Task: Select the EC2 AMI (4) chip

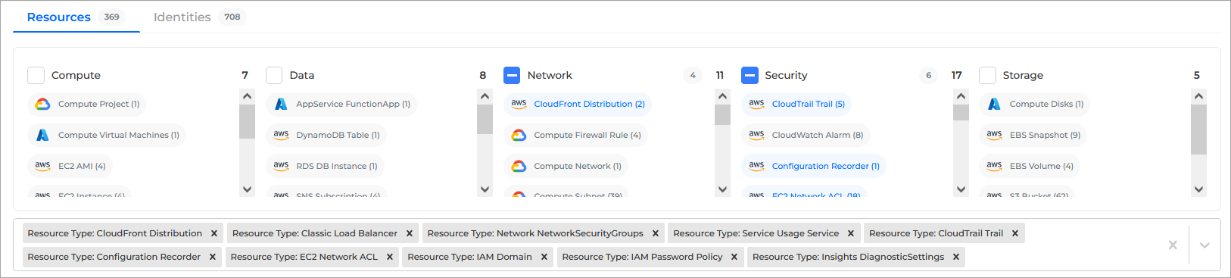Action: pos(70,166)
